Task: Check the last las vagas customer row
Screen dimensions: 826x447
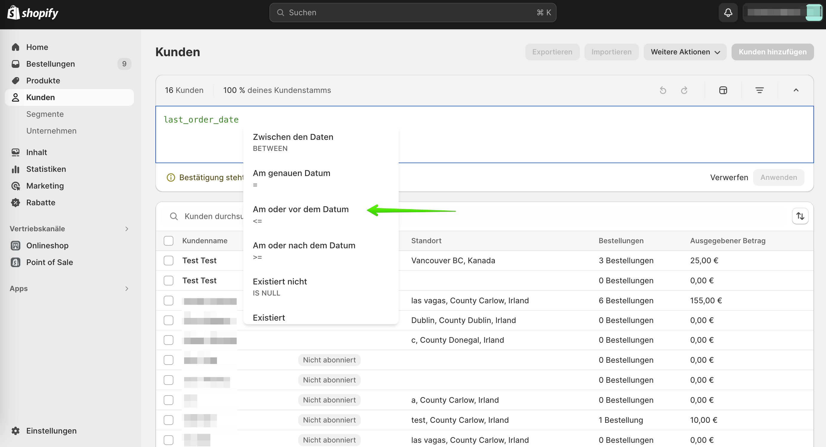Action: (x=168, y=440)
